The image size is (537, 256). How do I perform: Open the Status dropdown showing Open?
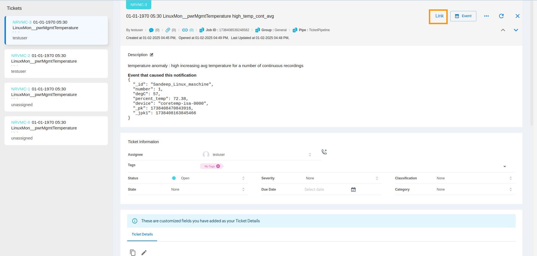[208, 178]
